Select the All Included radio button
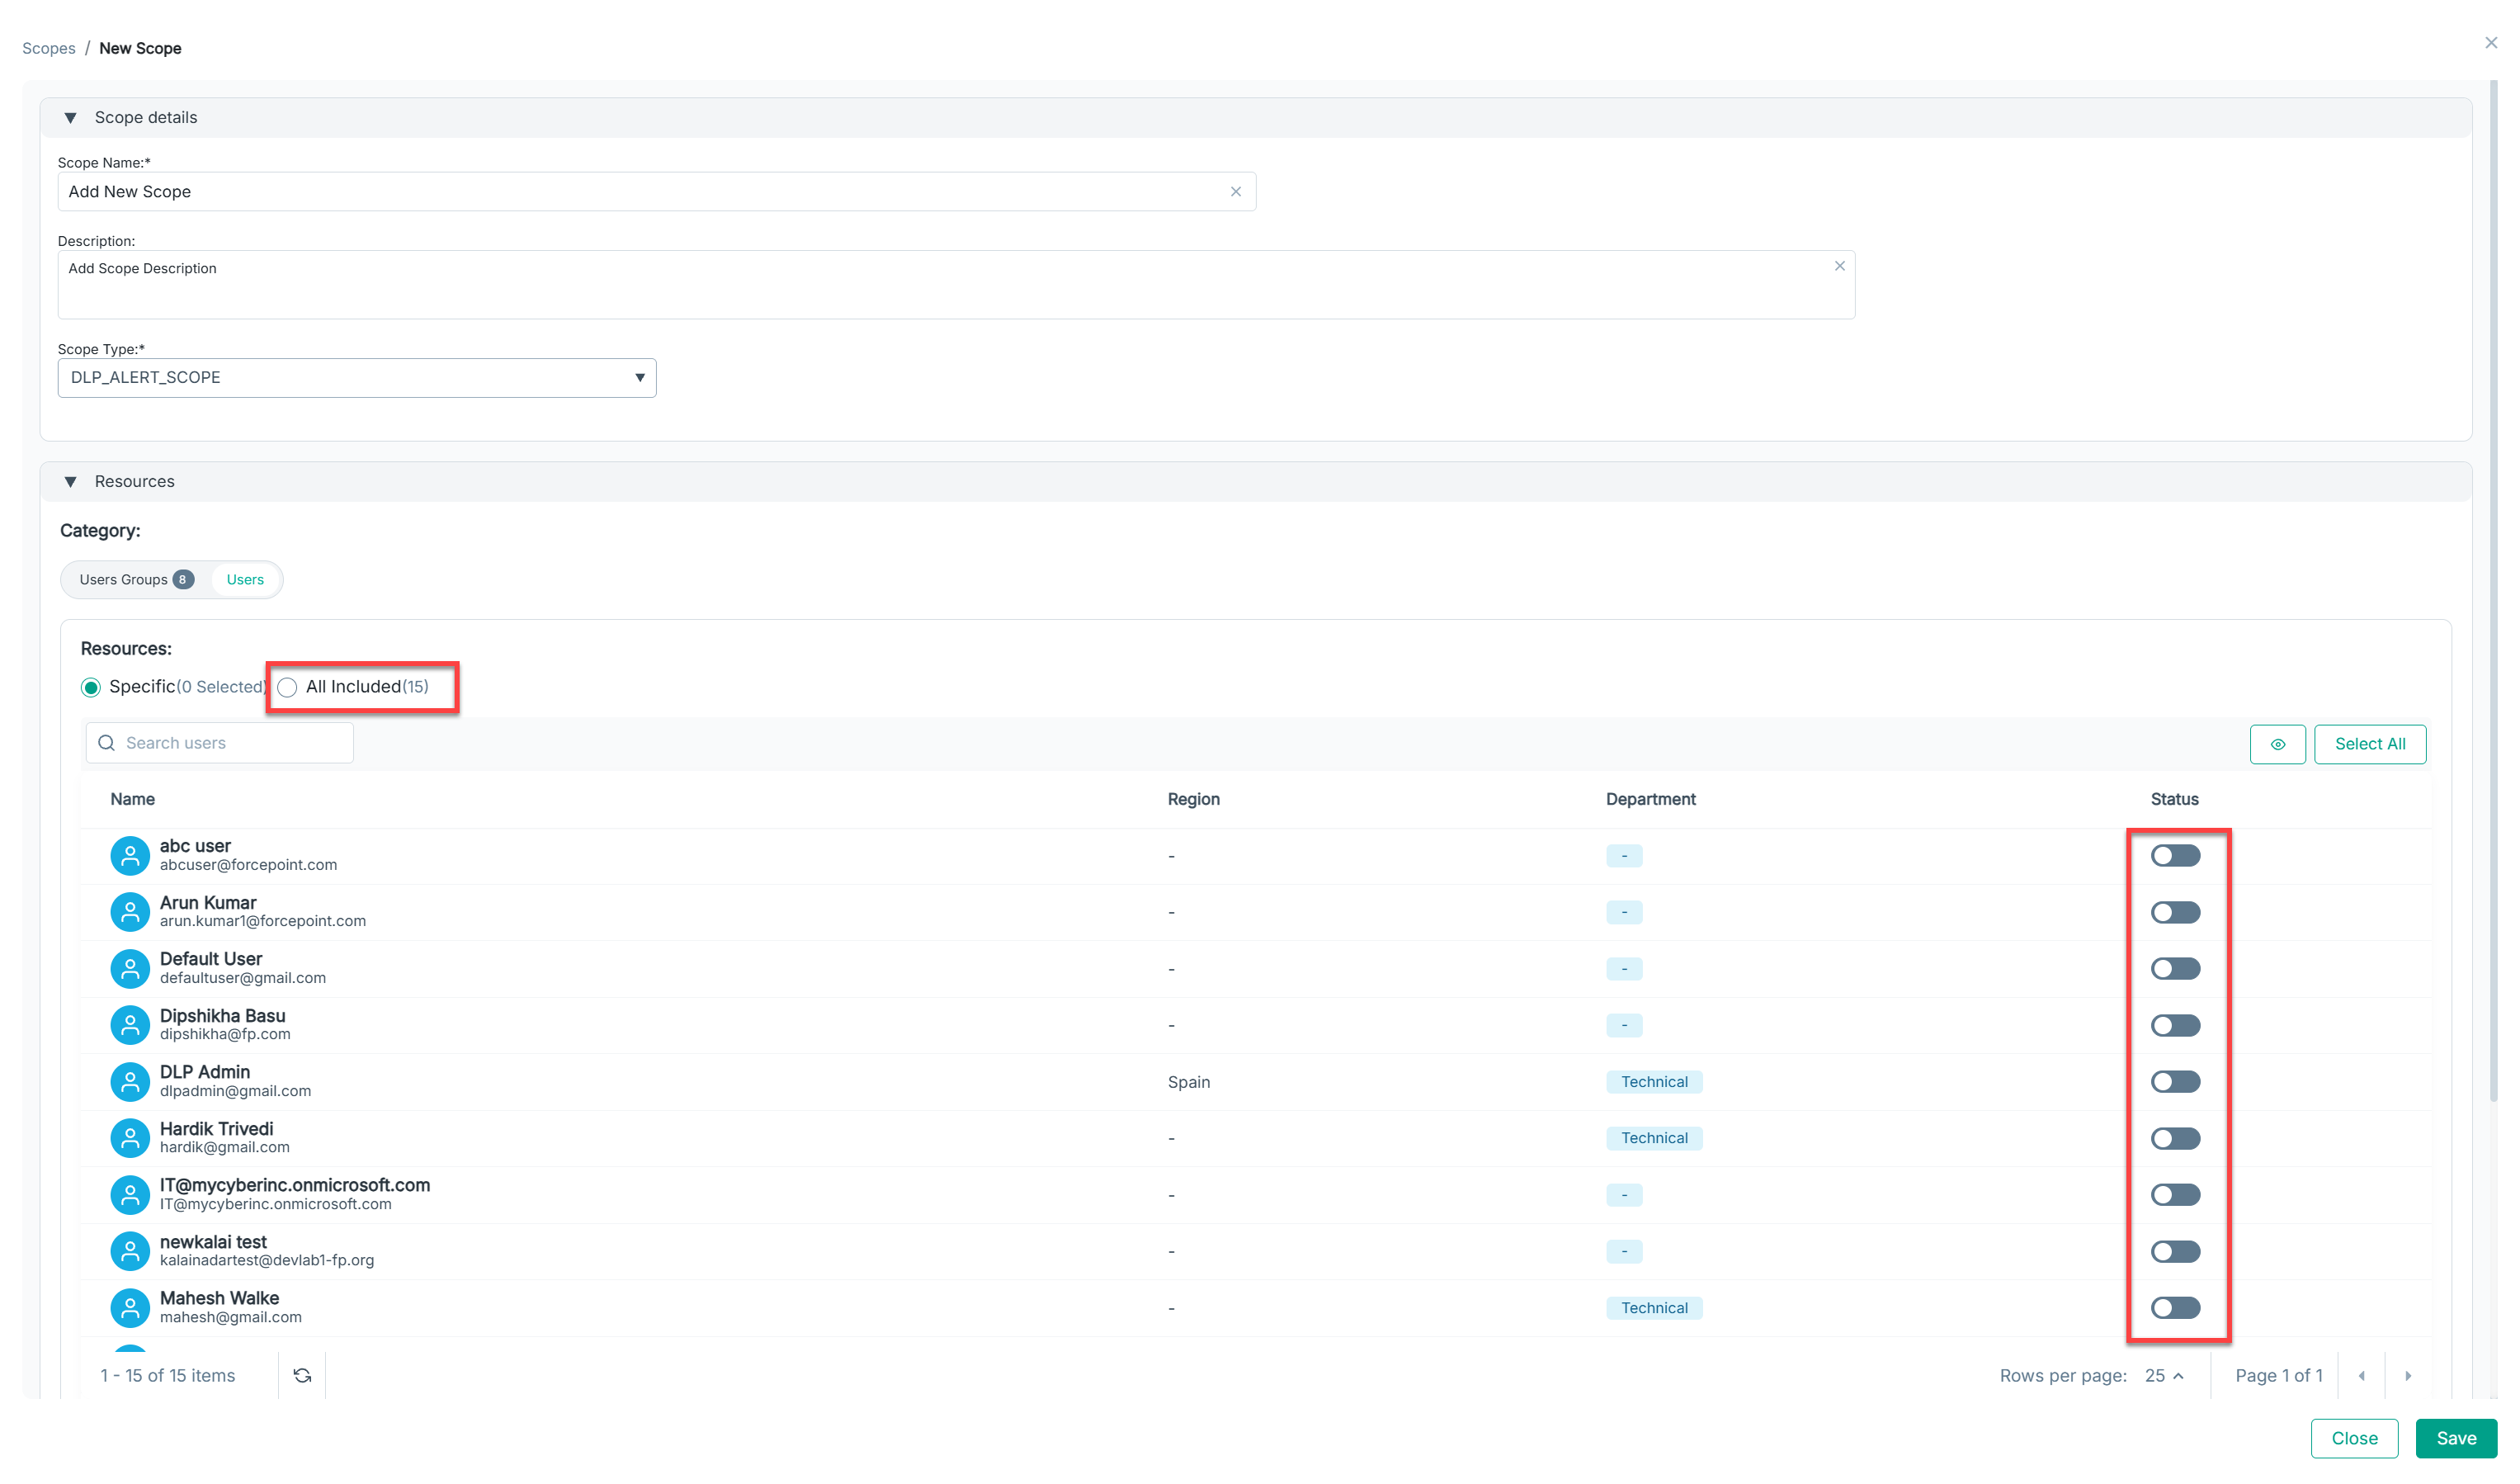The height and width of the screenshot is (1484, 2520). point(288,687)
